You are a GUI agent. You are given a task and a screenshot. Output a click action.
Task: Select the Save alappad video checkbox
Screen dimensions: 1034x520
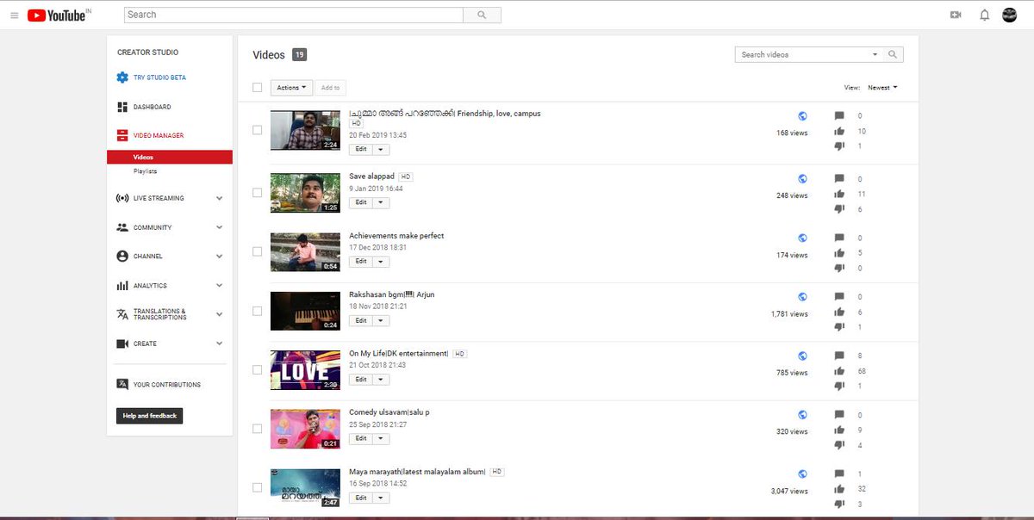pyautogui.click(x=257, y=192)
